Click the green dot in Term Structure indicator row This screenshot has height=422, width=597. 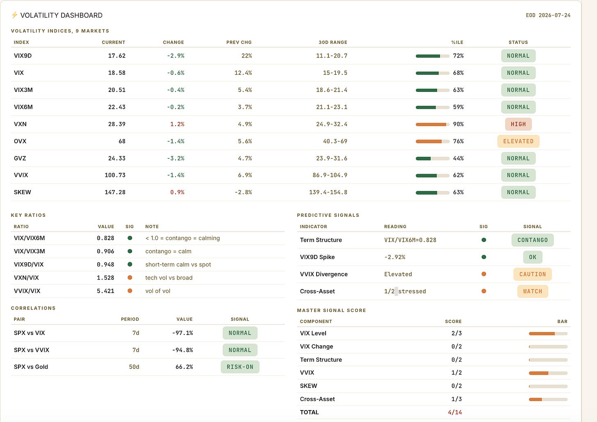click(x=484, y=240)
